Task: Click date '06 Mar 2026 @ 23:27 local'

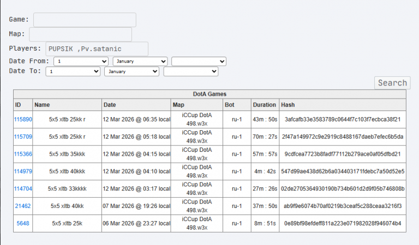Action: coord(136,223)
